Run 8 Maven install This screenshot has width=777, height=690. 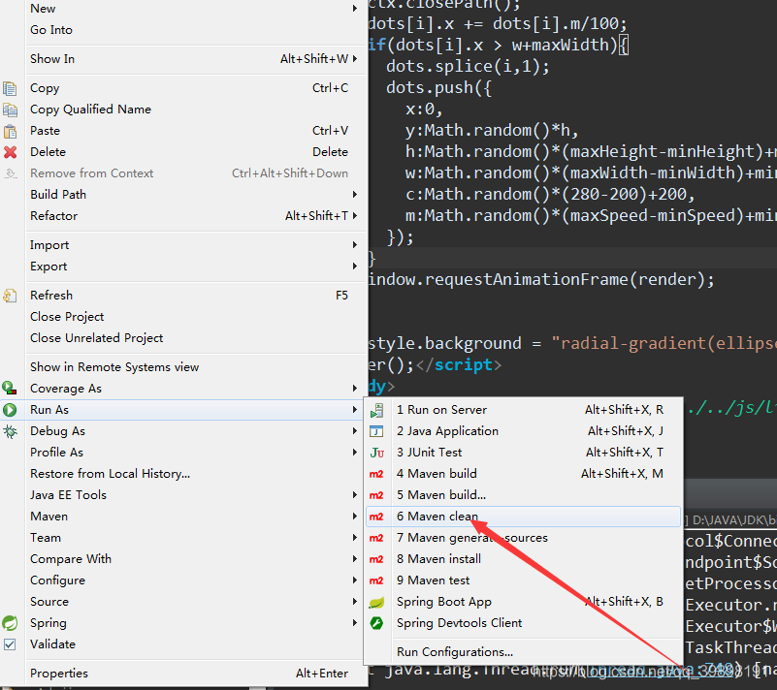click(x=523, y=559)
